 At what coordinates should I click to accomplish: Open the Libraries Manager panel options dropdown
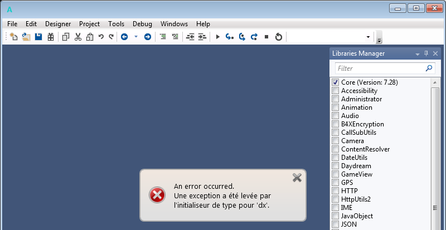[x=418, y=54]
